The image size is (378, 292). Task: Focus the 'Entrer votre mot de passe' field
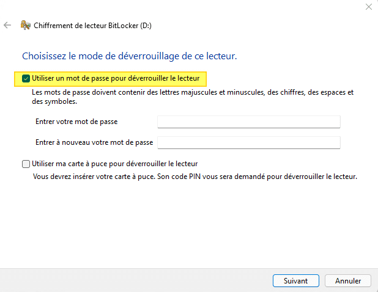click(248, 122)
